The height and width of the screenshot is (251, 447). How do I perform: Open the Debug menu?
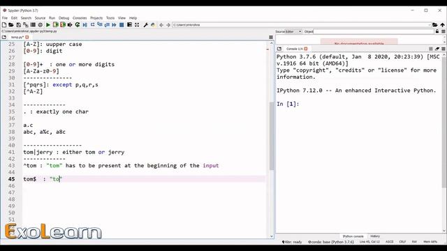click(64, 18)
